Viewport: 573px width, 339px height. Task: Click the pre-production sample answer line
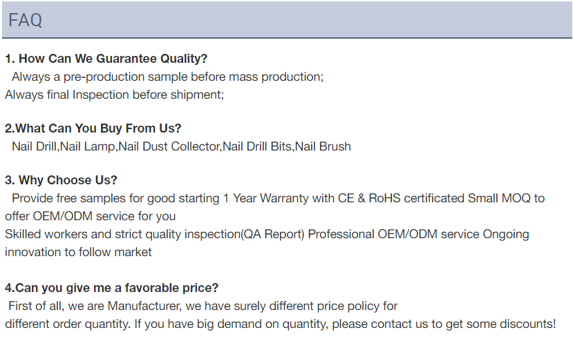coord(167,77)
